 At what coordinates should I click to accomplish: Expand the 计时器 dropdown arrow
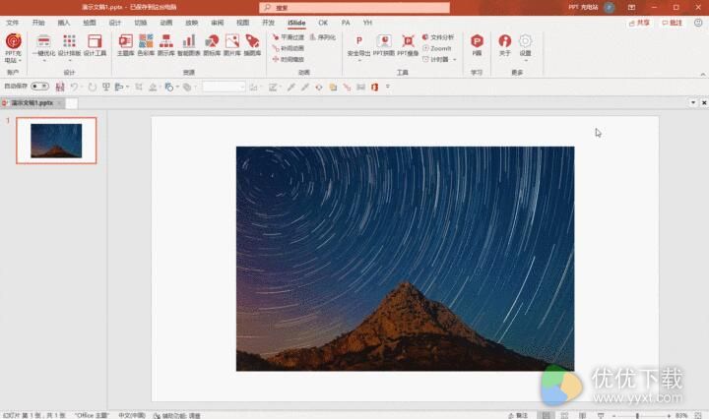tap(454, 59)
